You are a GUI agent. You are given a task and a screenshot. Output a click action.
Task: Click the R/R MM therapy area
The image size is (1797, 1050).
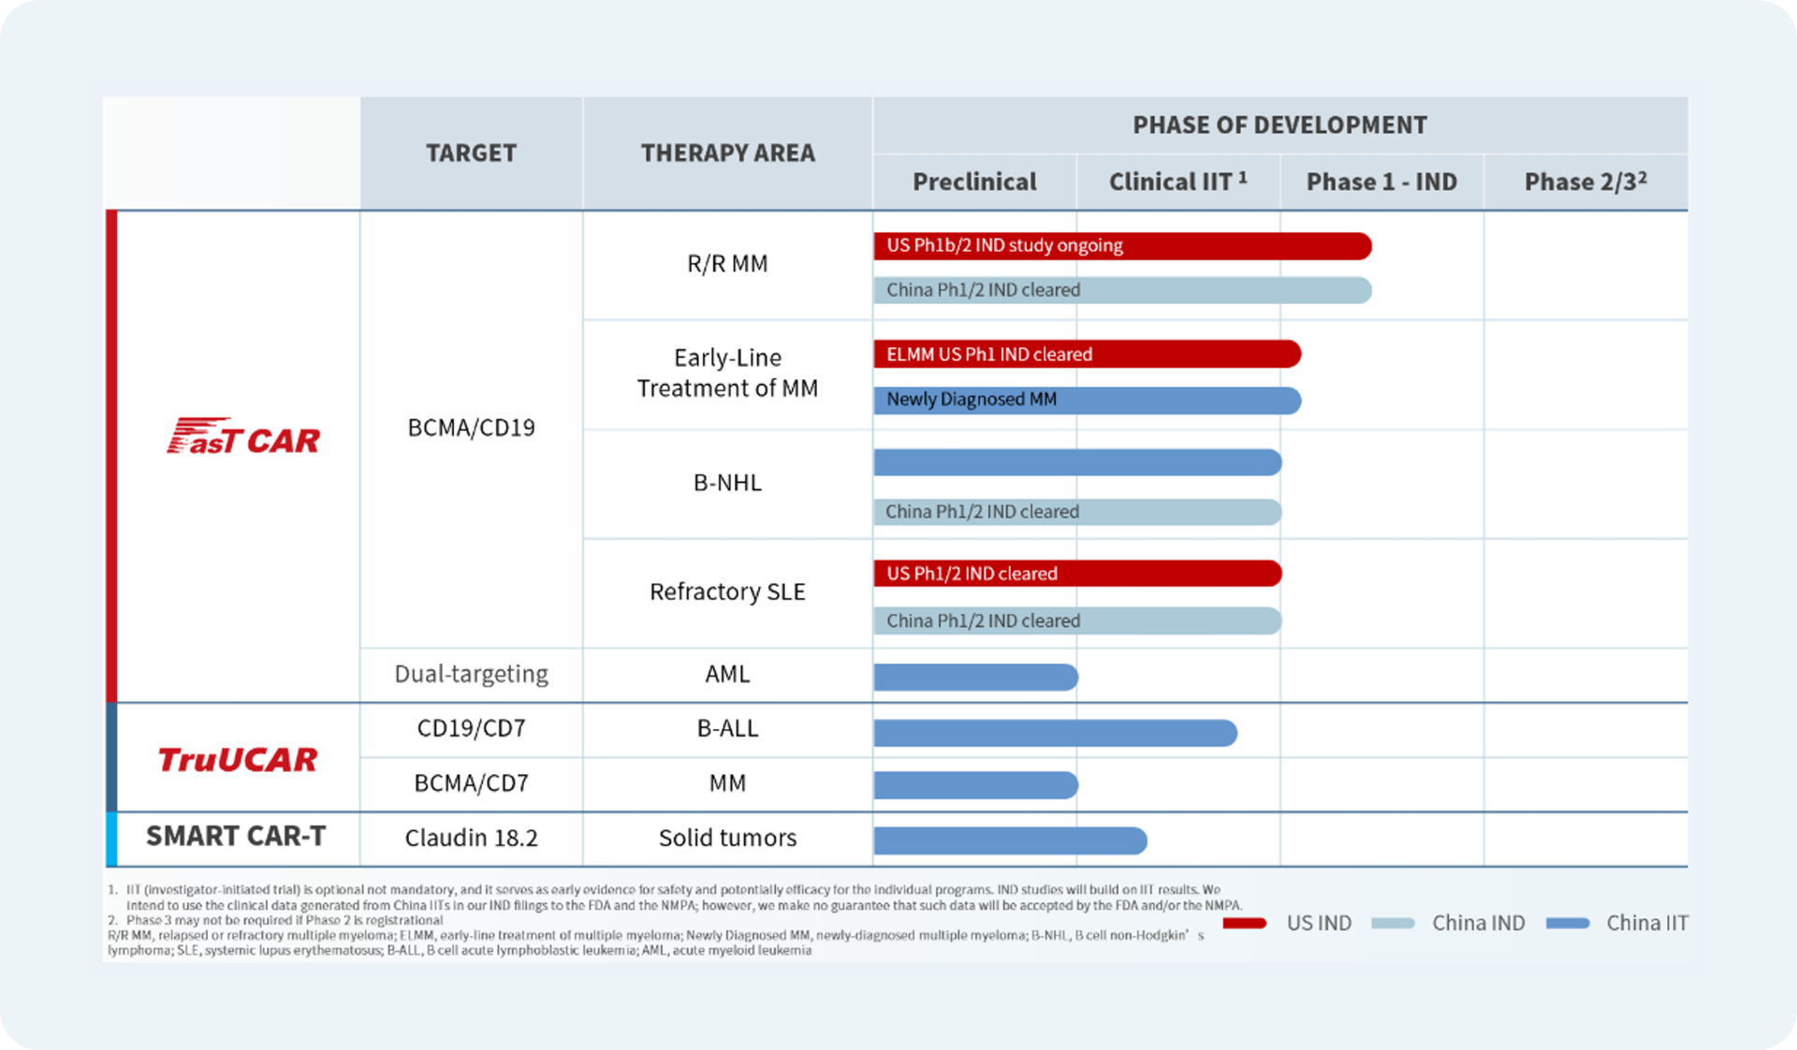click(x=727, y=264)
